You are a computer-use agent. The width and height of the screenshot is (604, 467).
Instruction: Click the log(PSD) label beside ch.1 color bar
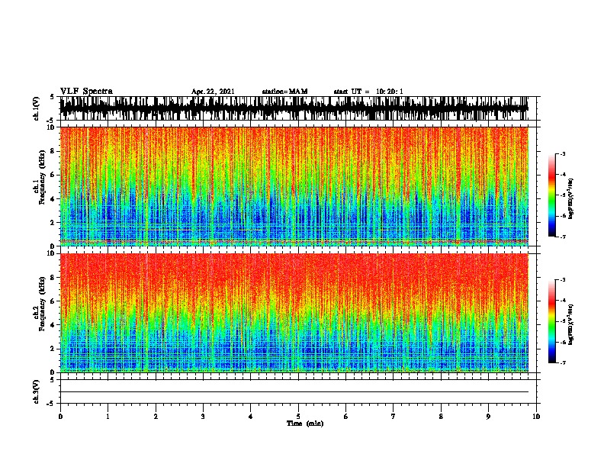click(x=571, y=198)
